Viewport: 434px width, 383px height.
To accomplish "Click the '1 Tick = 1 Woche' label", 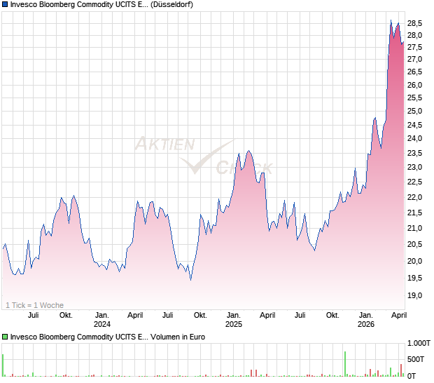I will pyautogui.click(x=34, y=305).
